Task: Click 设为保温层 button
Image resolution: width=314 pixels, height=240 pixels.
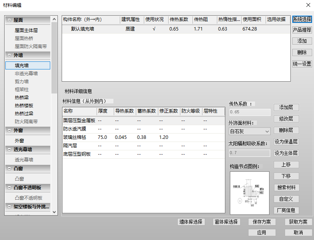Action: coord(286,142)
